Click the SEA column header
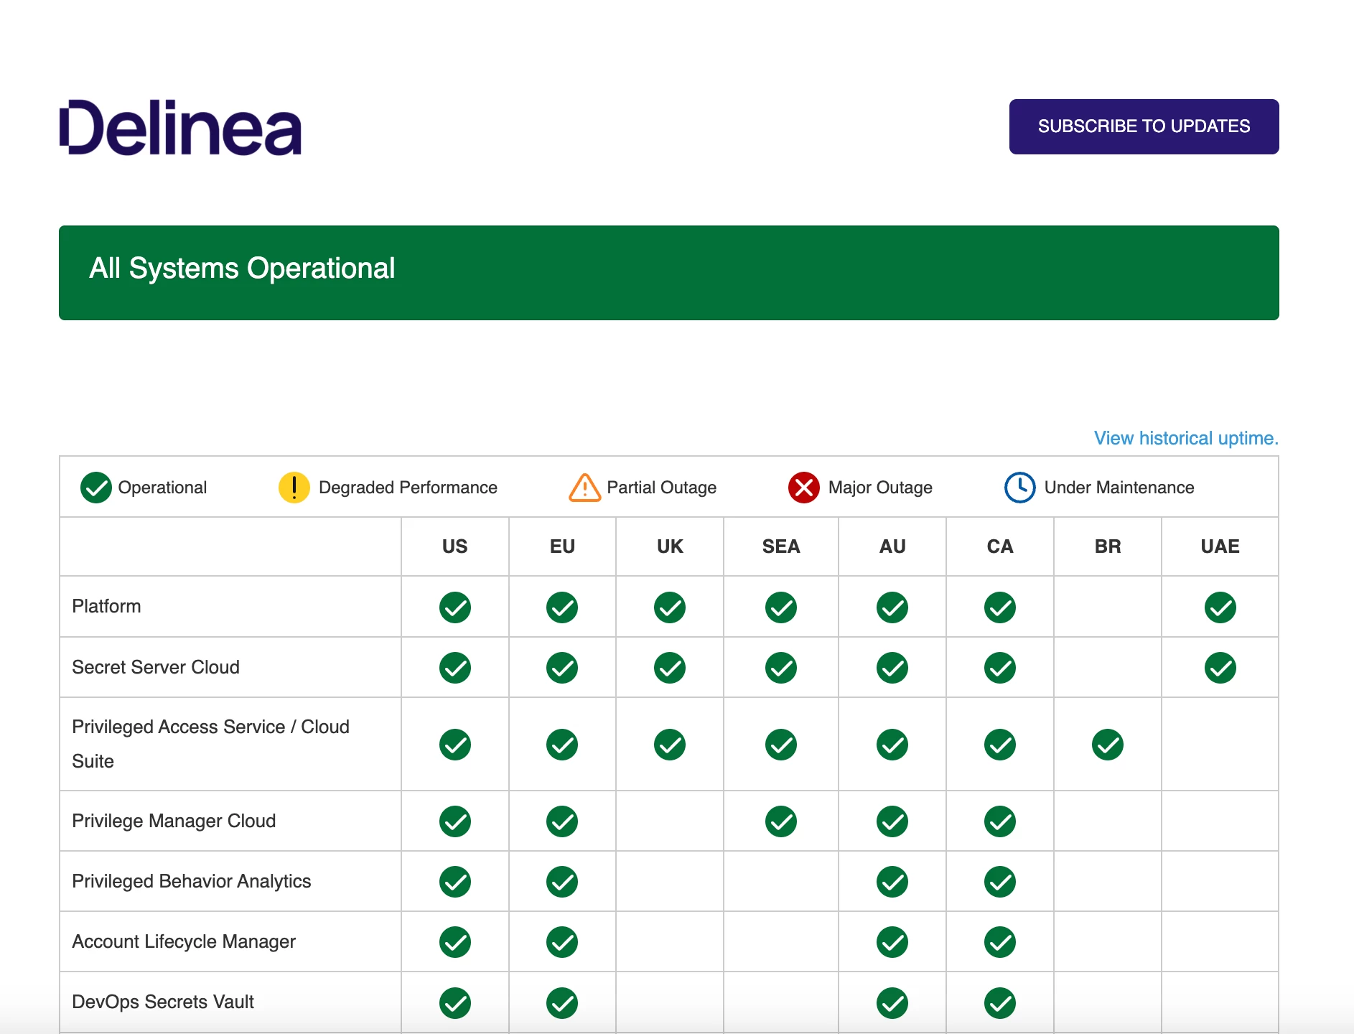This screenshot has height=1034, width=1354. click(781, 546)
